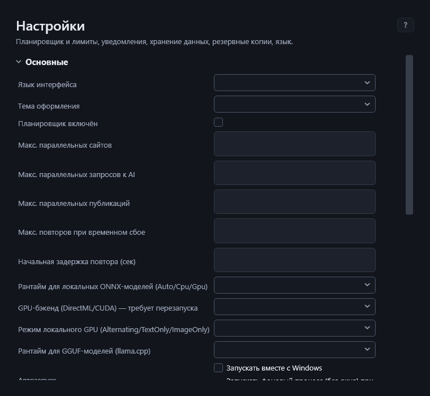430x396 pixels.
Task: Click the question mark help icon
Action: tap(405, 25)
